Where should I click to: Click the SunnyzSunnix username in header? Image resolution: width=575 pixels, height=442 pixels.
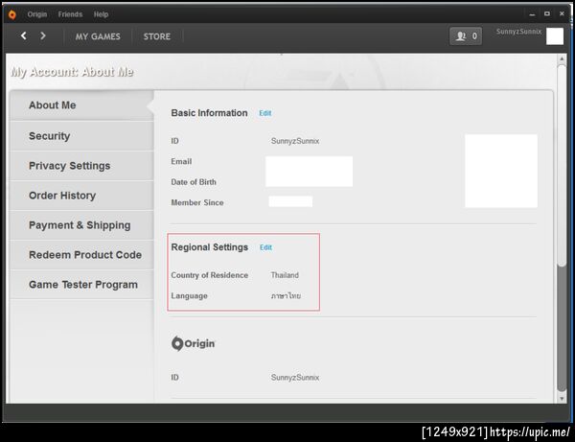coord(518,32)
